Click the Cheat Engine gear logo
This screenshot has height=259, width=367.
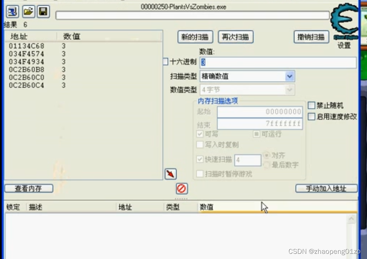[344, 21]
